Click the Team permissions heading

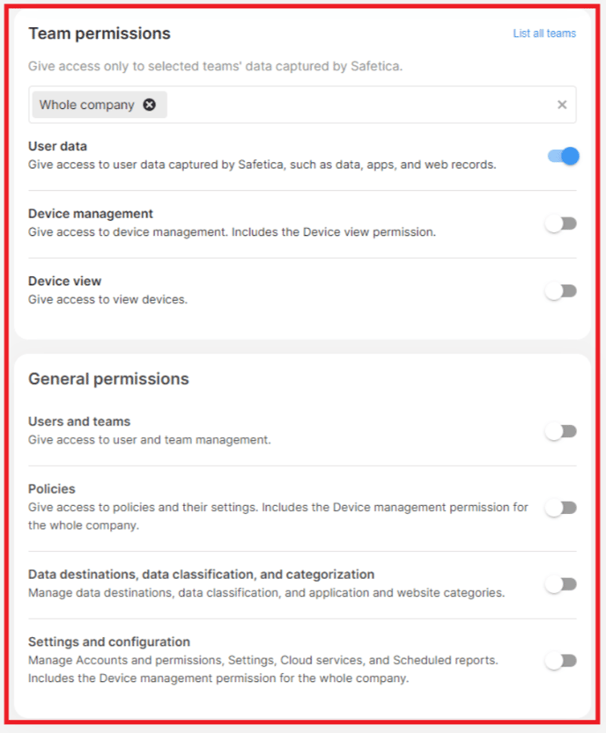[99, 33]
